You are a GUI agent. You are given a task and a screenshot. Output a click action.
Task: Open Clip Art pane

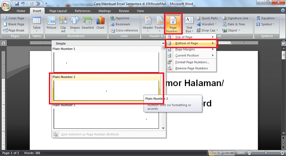click(x=63, y=25)
